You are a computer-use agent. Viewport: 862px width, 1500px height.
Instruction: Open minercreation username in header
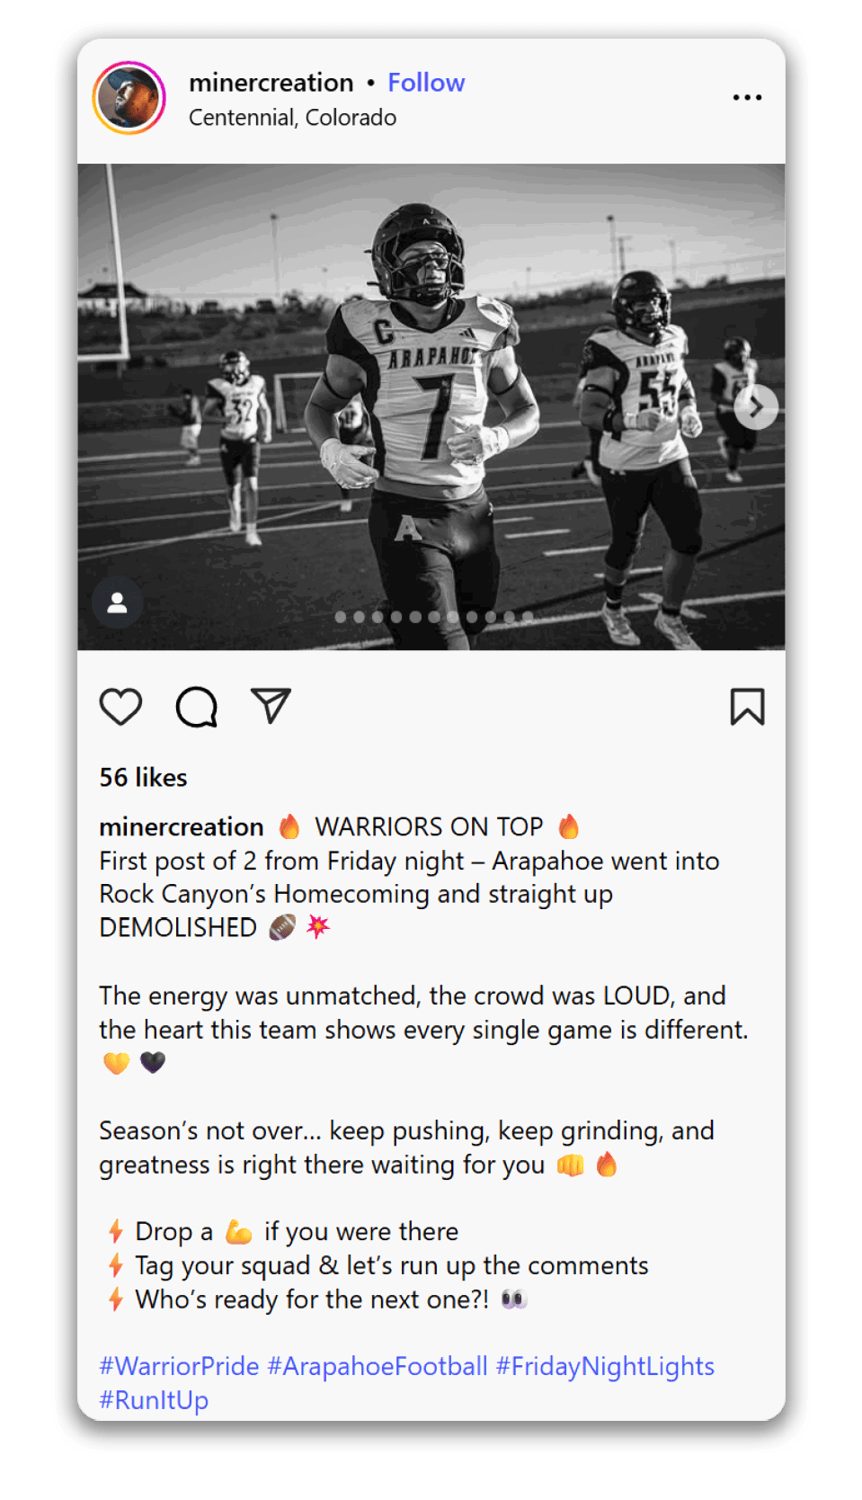click(271, 83)
